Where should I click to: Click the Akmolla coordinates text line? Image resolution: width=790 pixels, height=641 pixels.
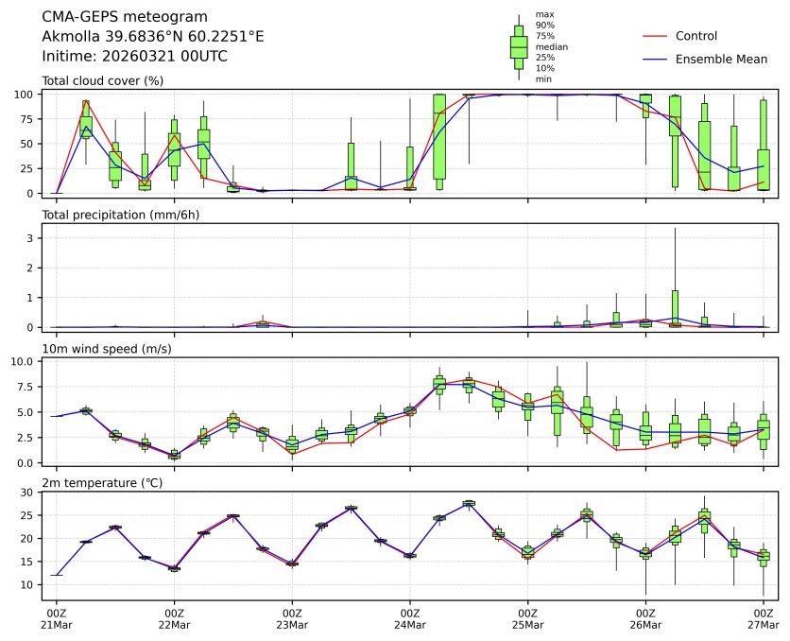click(153, 37)
